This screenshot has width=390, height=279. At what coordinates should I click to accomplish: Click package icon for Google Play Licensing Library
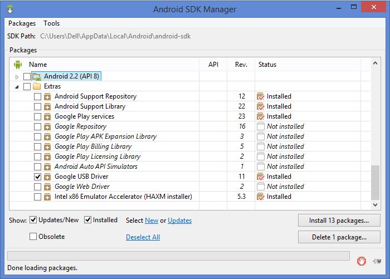[x=47, y=156]
